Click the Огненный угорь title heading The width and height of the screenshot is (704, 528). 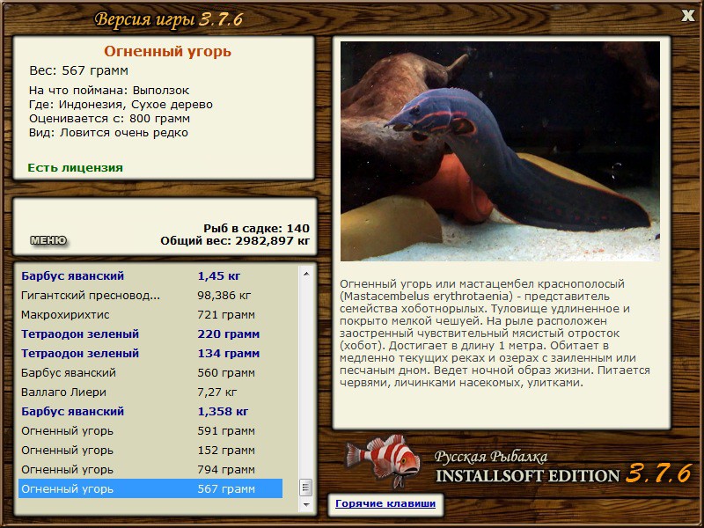(167, 52)
